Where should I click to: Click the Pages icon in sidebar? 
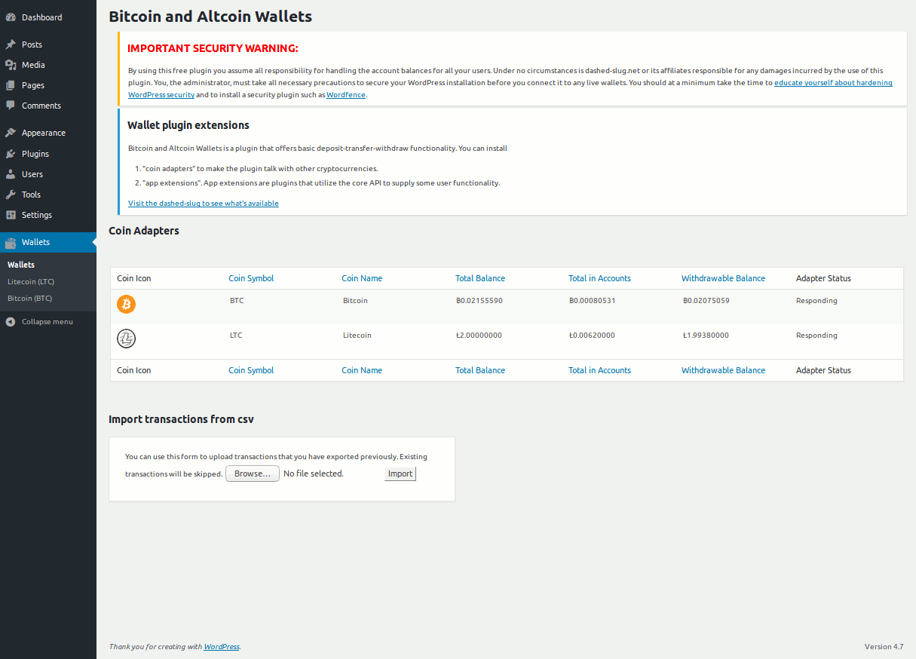coord(11,85)
